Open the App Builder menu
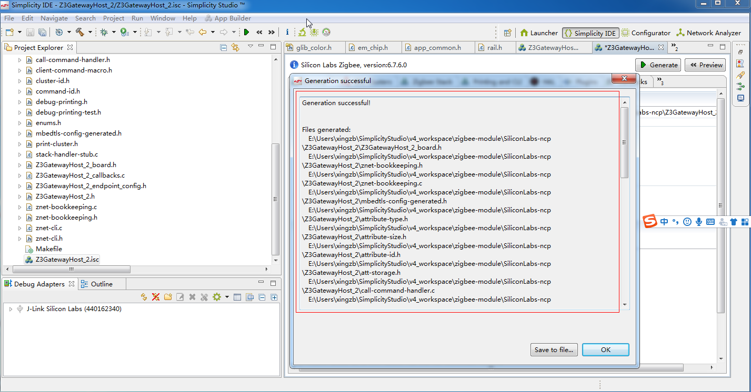The image size is (751, 392). pyautogui.click(x=228, y=18)
